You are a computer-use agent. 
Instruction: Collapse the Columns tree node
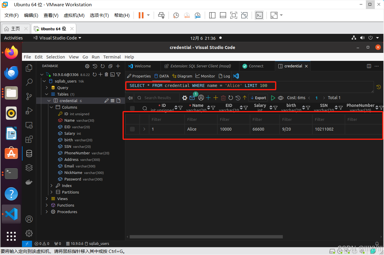pos(51,107)
